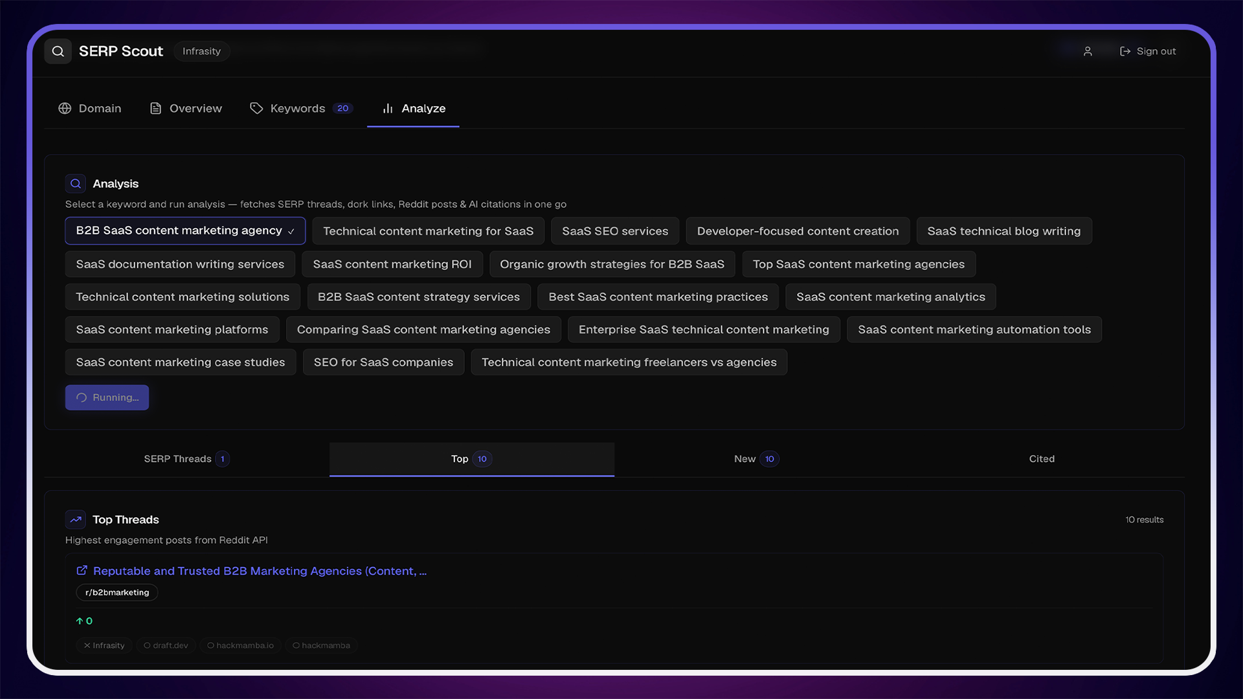This screenshot has width=1243, height=699.
Task: Open the Cited tab
Action: click(1041, 459)
